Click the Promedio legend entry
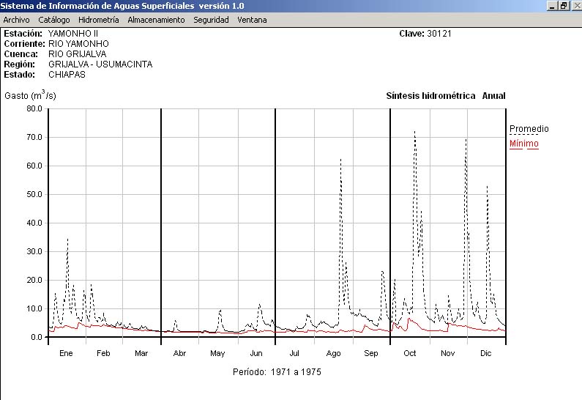 [529, 129]
